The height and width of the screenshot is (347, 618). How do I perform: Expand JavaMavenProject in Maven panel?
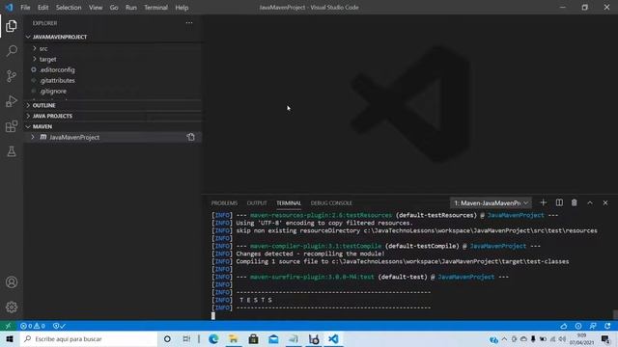[x=33, y=137]
